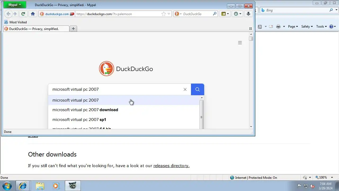Click the blue DuckDuckGo search button
Viewport: 339px width, 191px height.
(198, 89)
